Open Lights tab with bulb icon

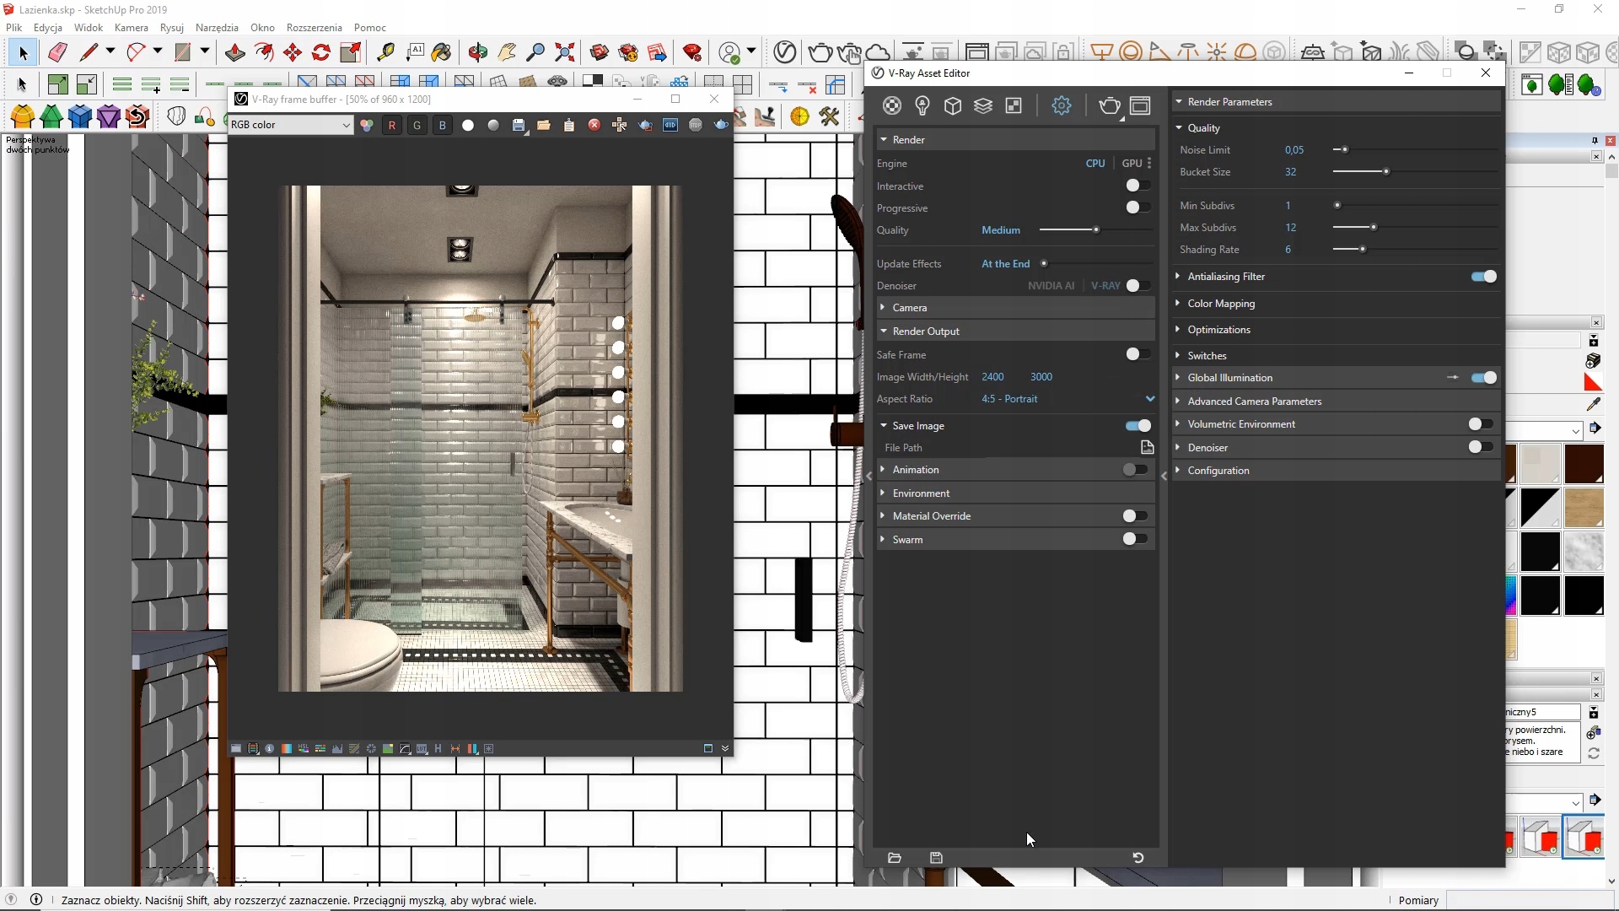922,106
